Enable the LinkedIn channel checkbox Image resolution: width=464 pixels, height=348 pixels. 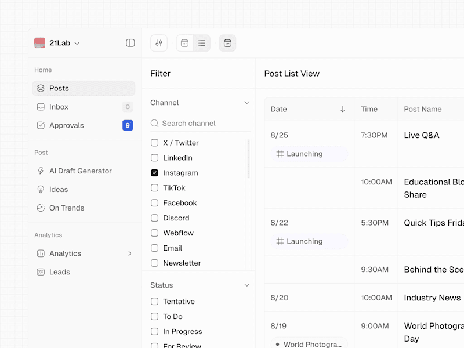pyautogui.click(x=154, y=158)
